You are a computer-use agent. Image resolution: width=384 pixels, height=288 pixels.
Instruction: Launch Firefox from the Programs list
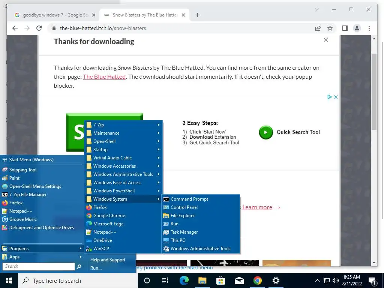click(x=123, y=207)
